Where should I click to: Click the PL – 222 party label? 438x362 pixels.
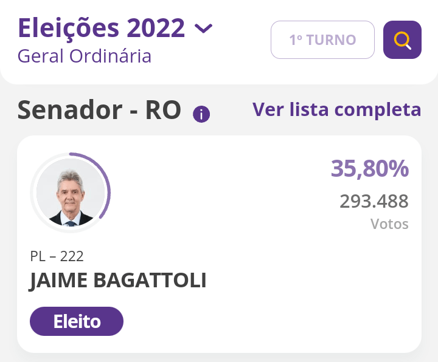point(57,256)
